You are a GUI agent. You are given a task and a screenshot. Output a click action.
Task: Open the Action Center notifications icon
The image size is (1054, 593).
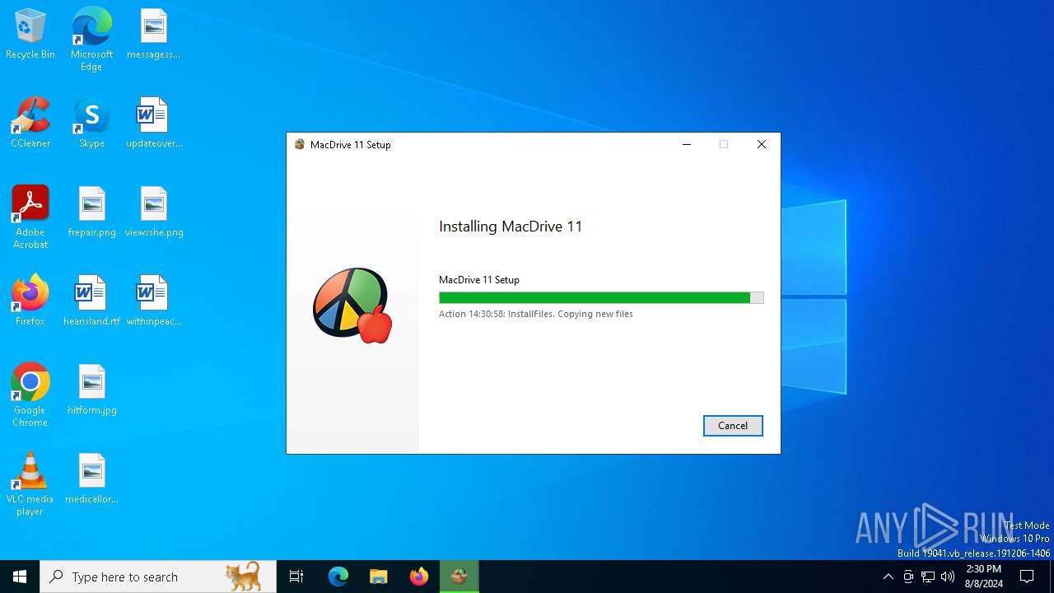coord(1027,577)
